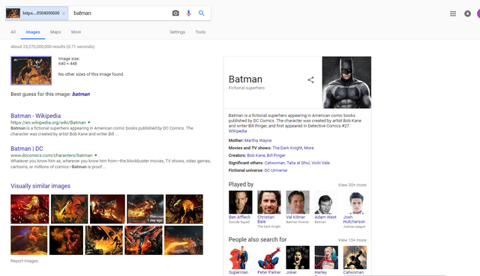Select the Christian Bale actor photo
This screenshot has height=276, width=480.
(269, 202)
